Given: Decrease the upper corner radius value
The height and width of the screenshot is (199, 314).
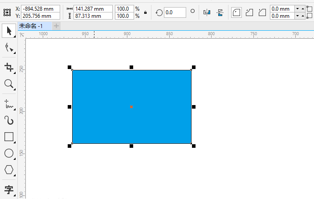Looking at the screenshot, I should point(298,9).
